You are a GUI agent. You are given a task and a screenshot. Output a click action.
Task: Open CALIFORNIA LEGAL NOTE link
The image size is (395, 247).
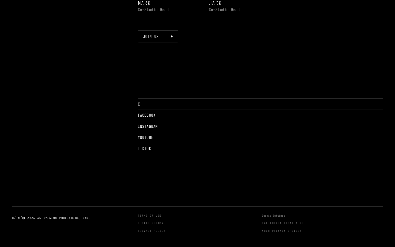283,223
